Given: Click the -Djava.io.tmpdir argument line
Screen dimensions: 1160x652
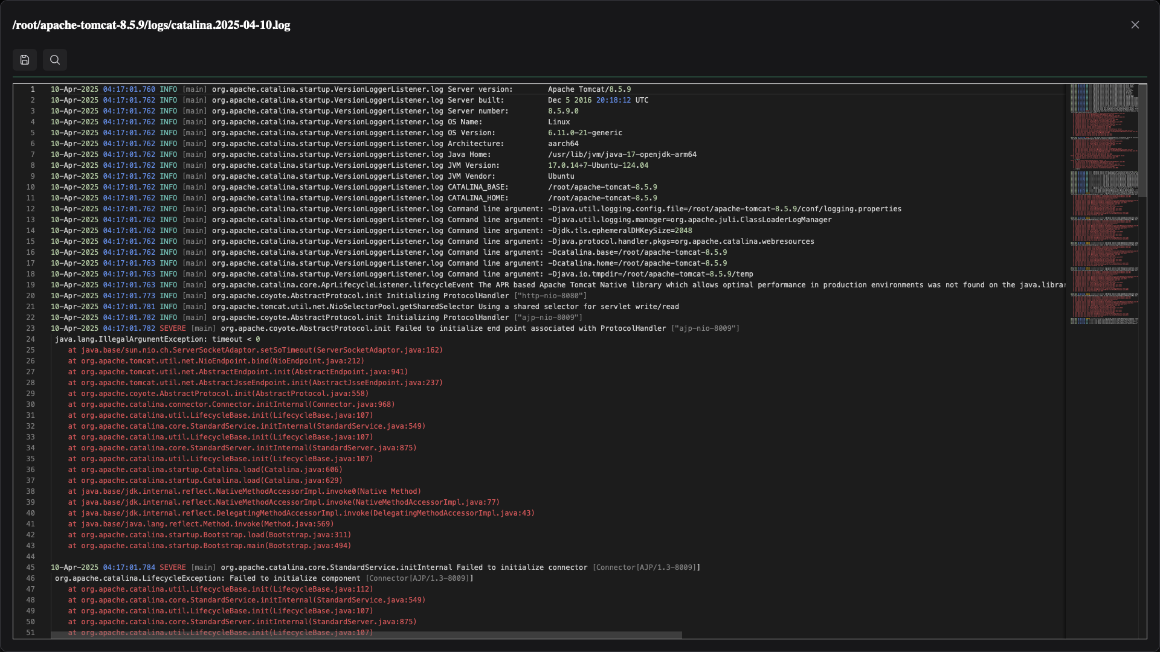Looking at the screenshot, I should pos(651,274).
